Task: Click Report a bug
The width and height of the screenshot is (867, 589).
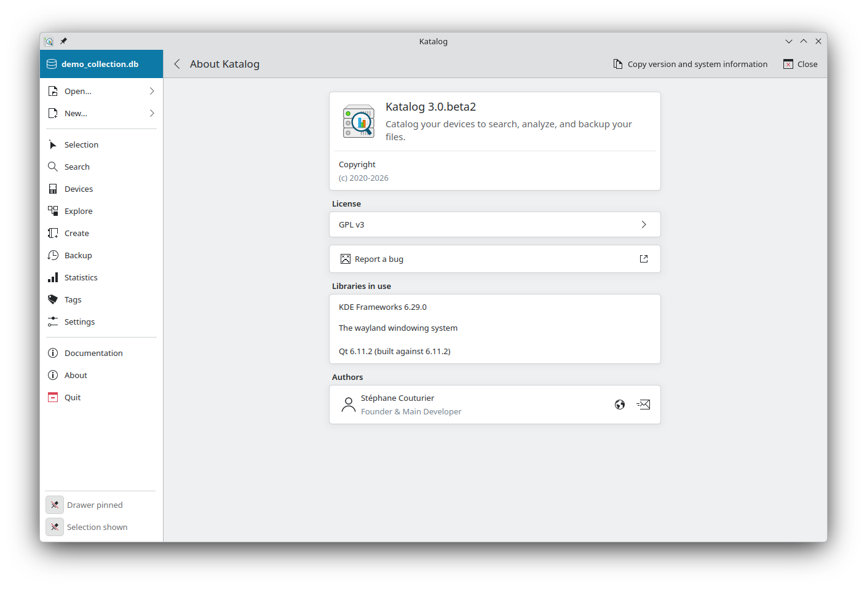Action: [495, 259]
